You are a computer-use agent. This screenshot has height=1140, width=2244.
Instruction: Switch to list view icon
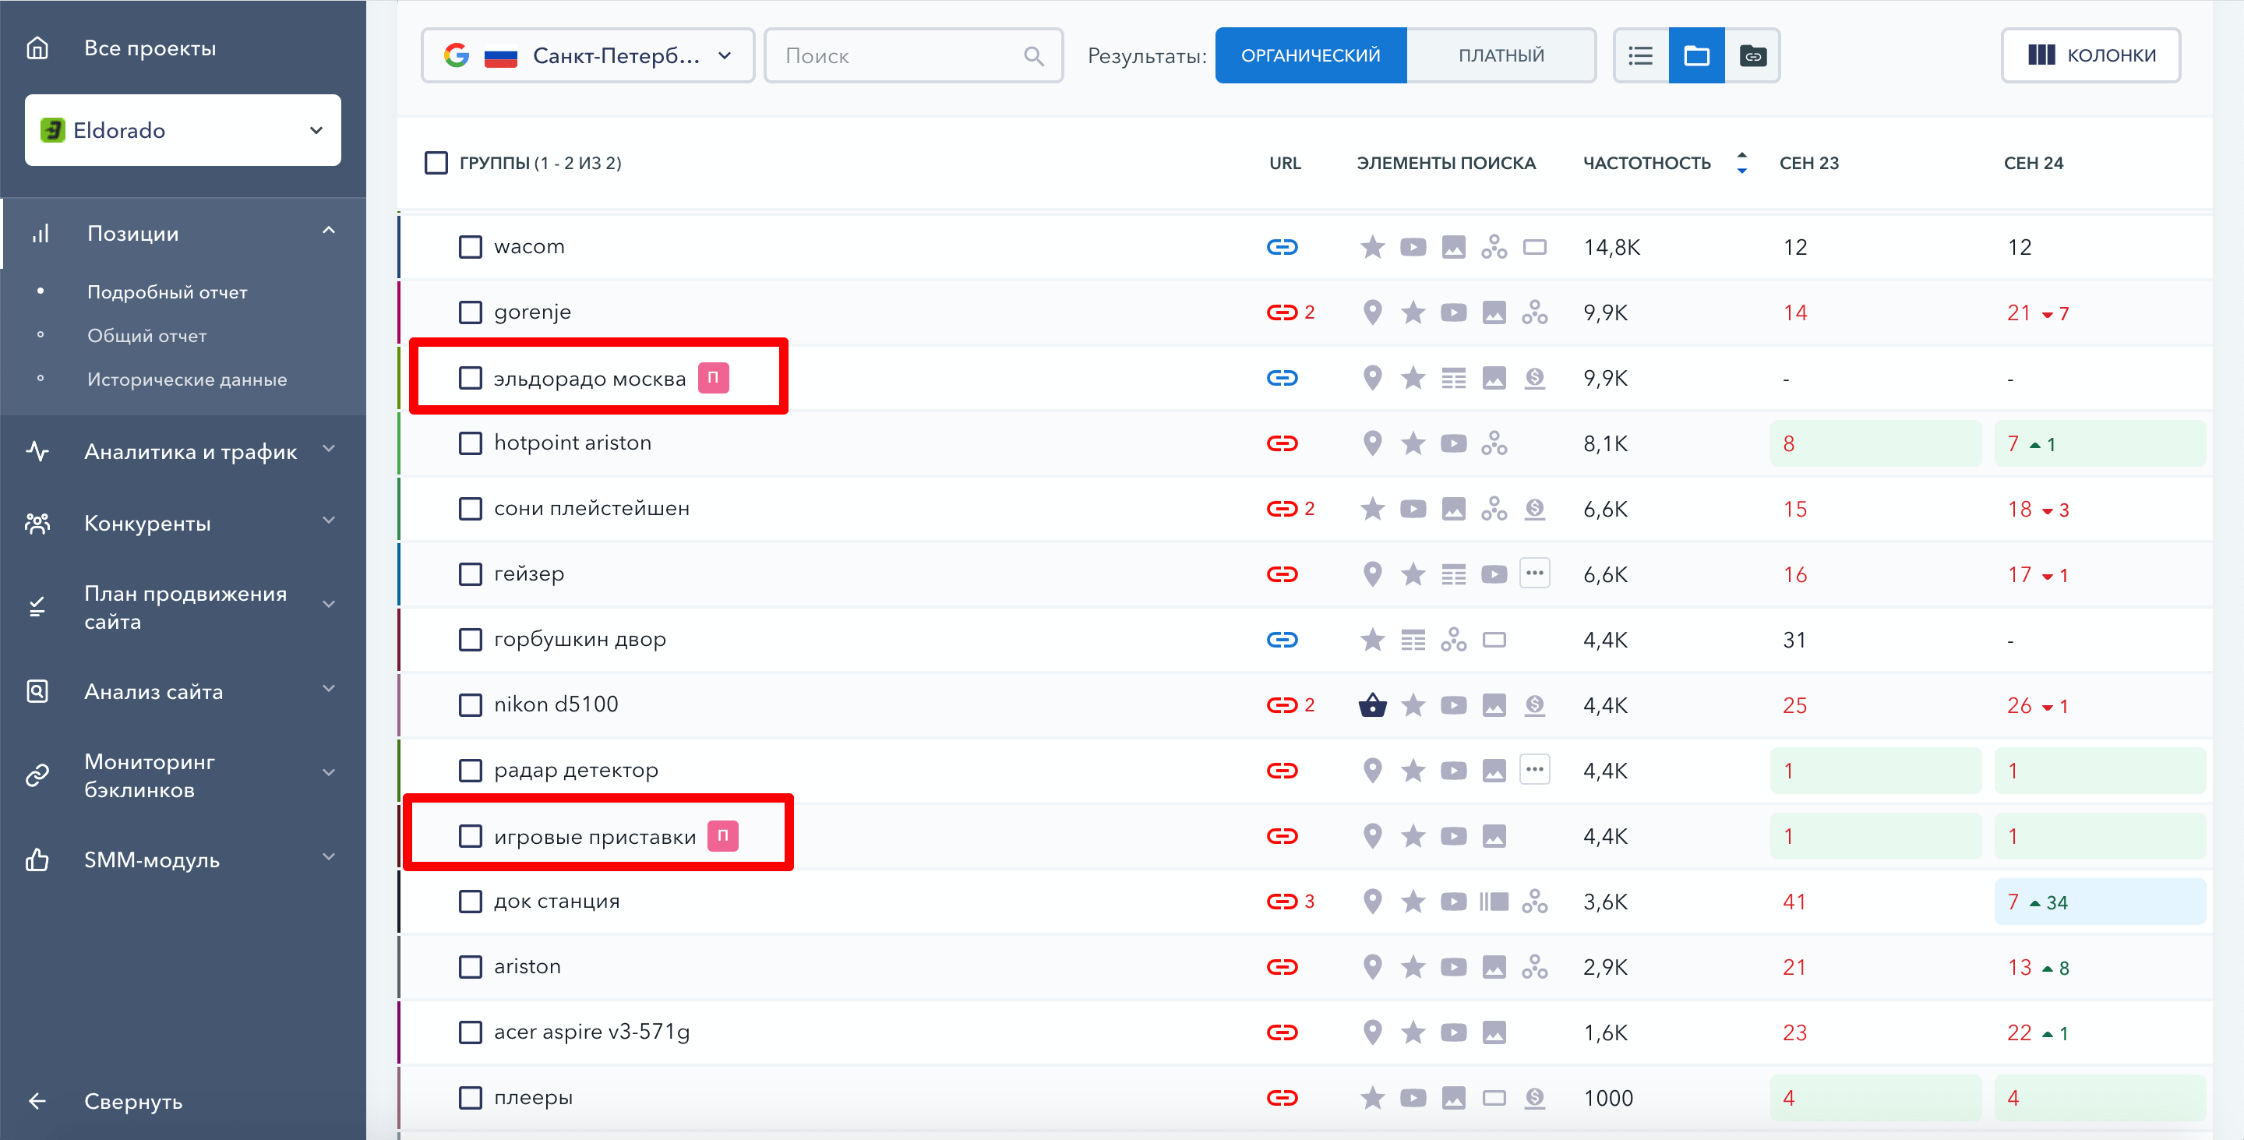[x=1640, y=56]
